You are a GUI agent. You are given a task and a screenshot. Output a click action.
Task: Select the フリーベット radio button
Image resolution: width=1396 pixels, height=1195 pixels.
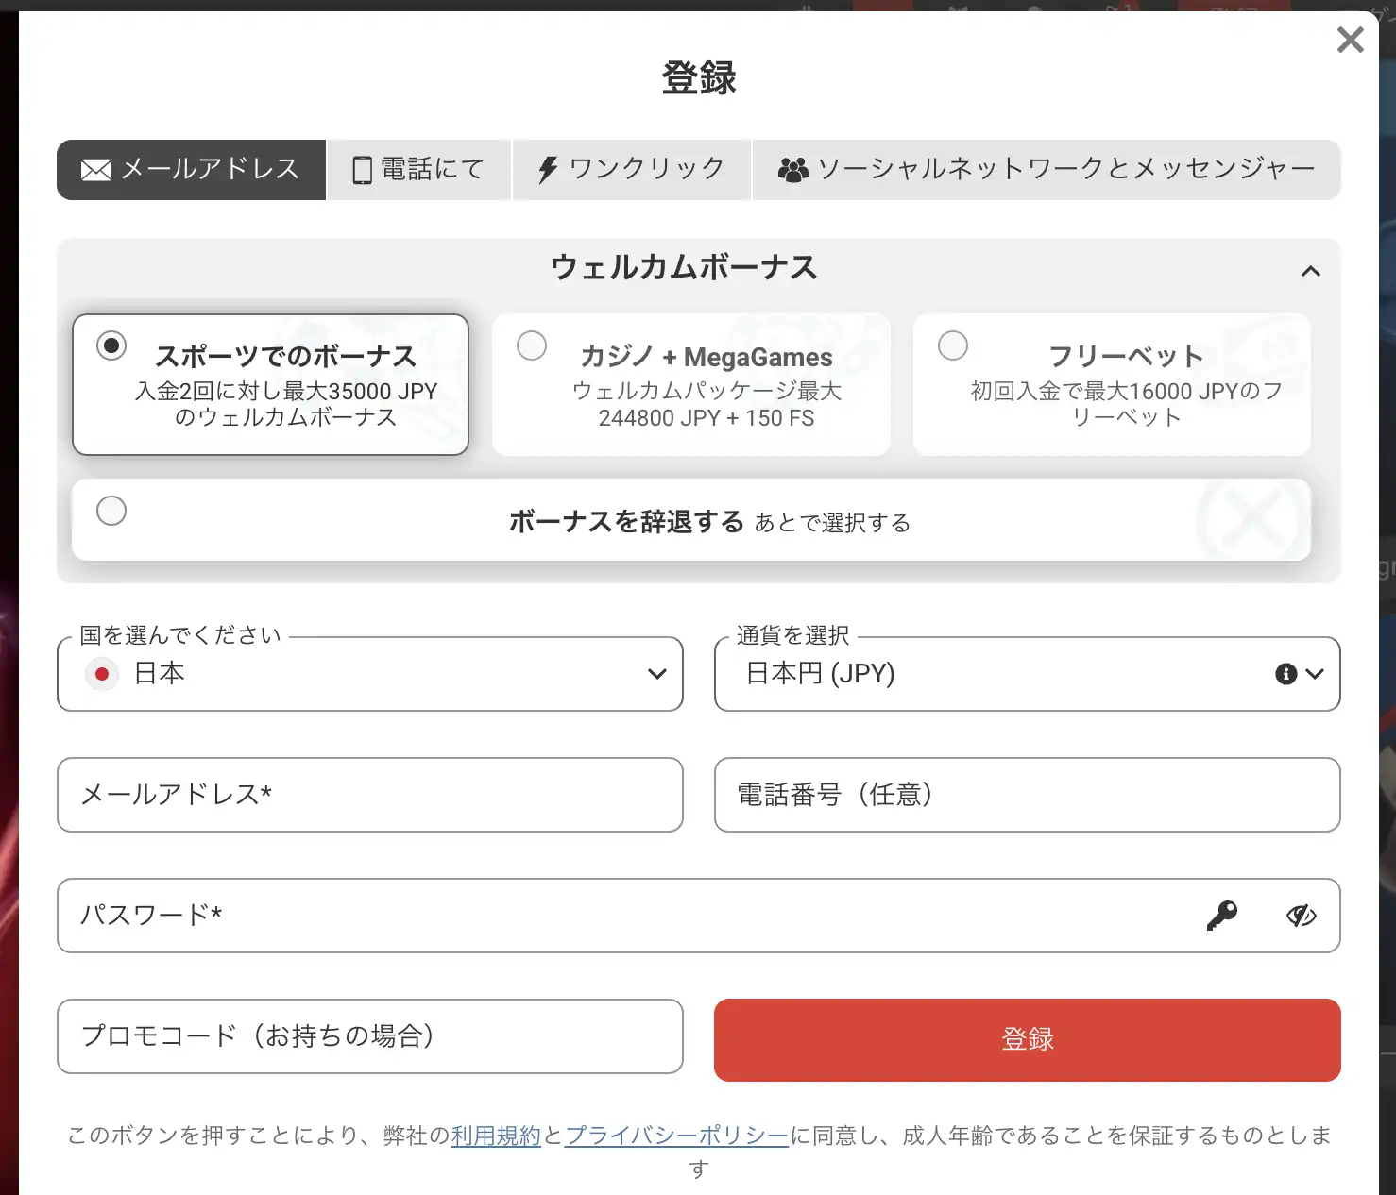coord(953,345)
